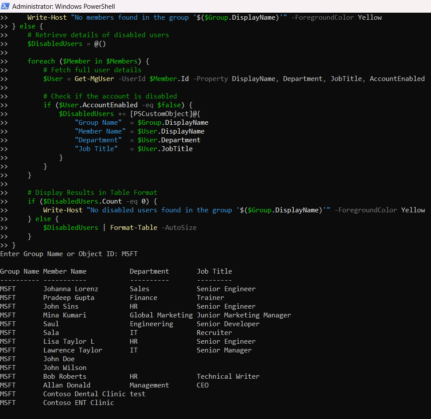The width and height of the screenshot is (431, 419).
Task: Click the 'Contoso ENT Clinic' row
Action: [78, 403]
